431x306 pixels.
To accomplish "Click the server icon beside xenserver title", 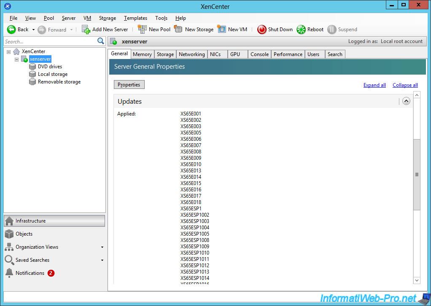I will point(113,41).
